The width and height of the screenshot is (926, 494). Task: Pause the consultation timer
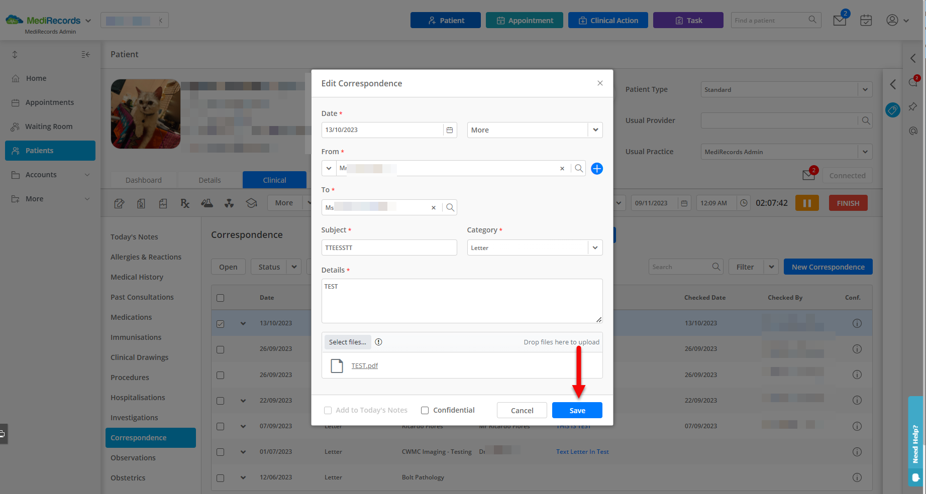point(807,203)
